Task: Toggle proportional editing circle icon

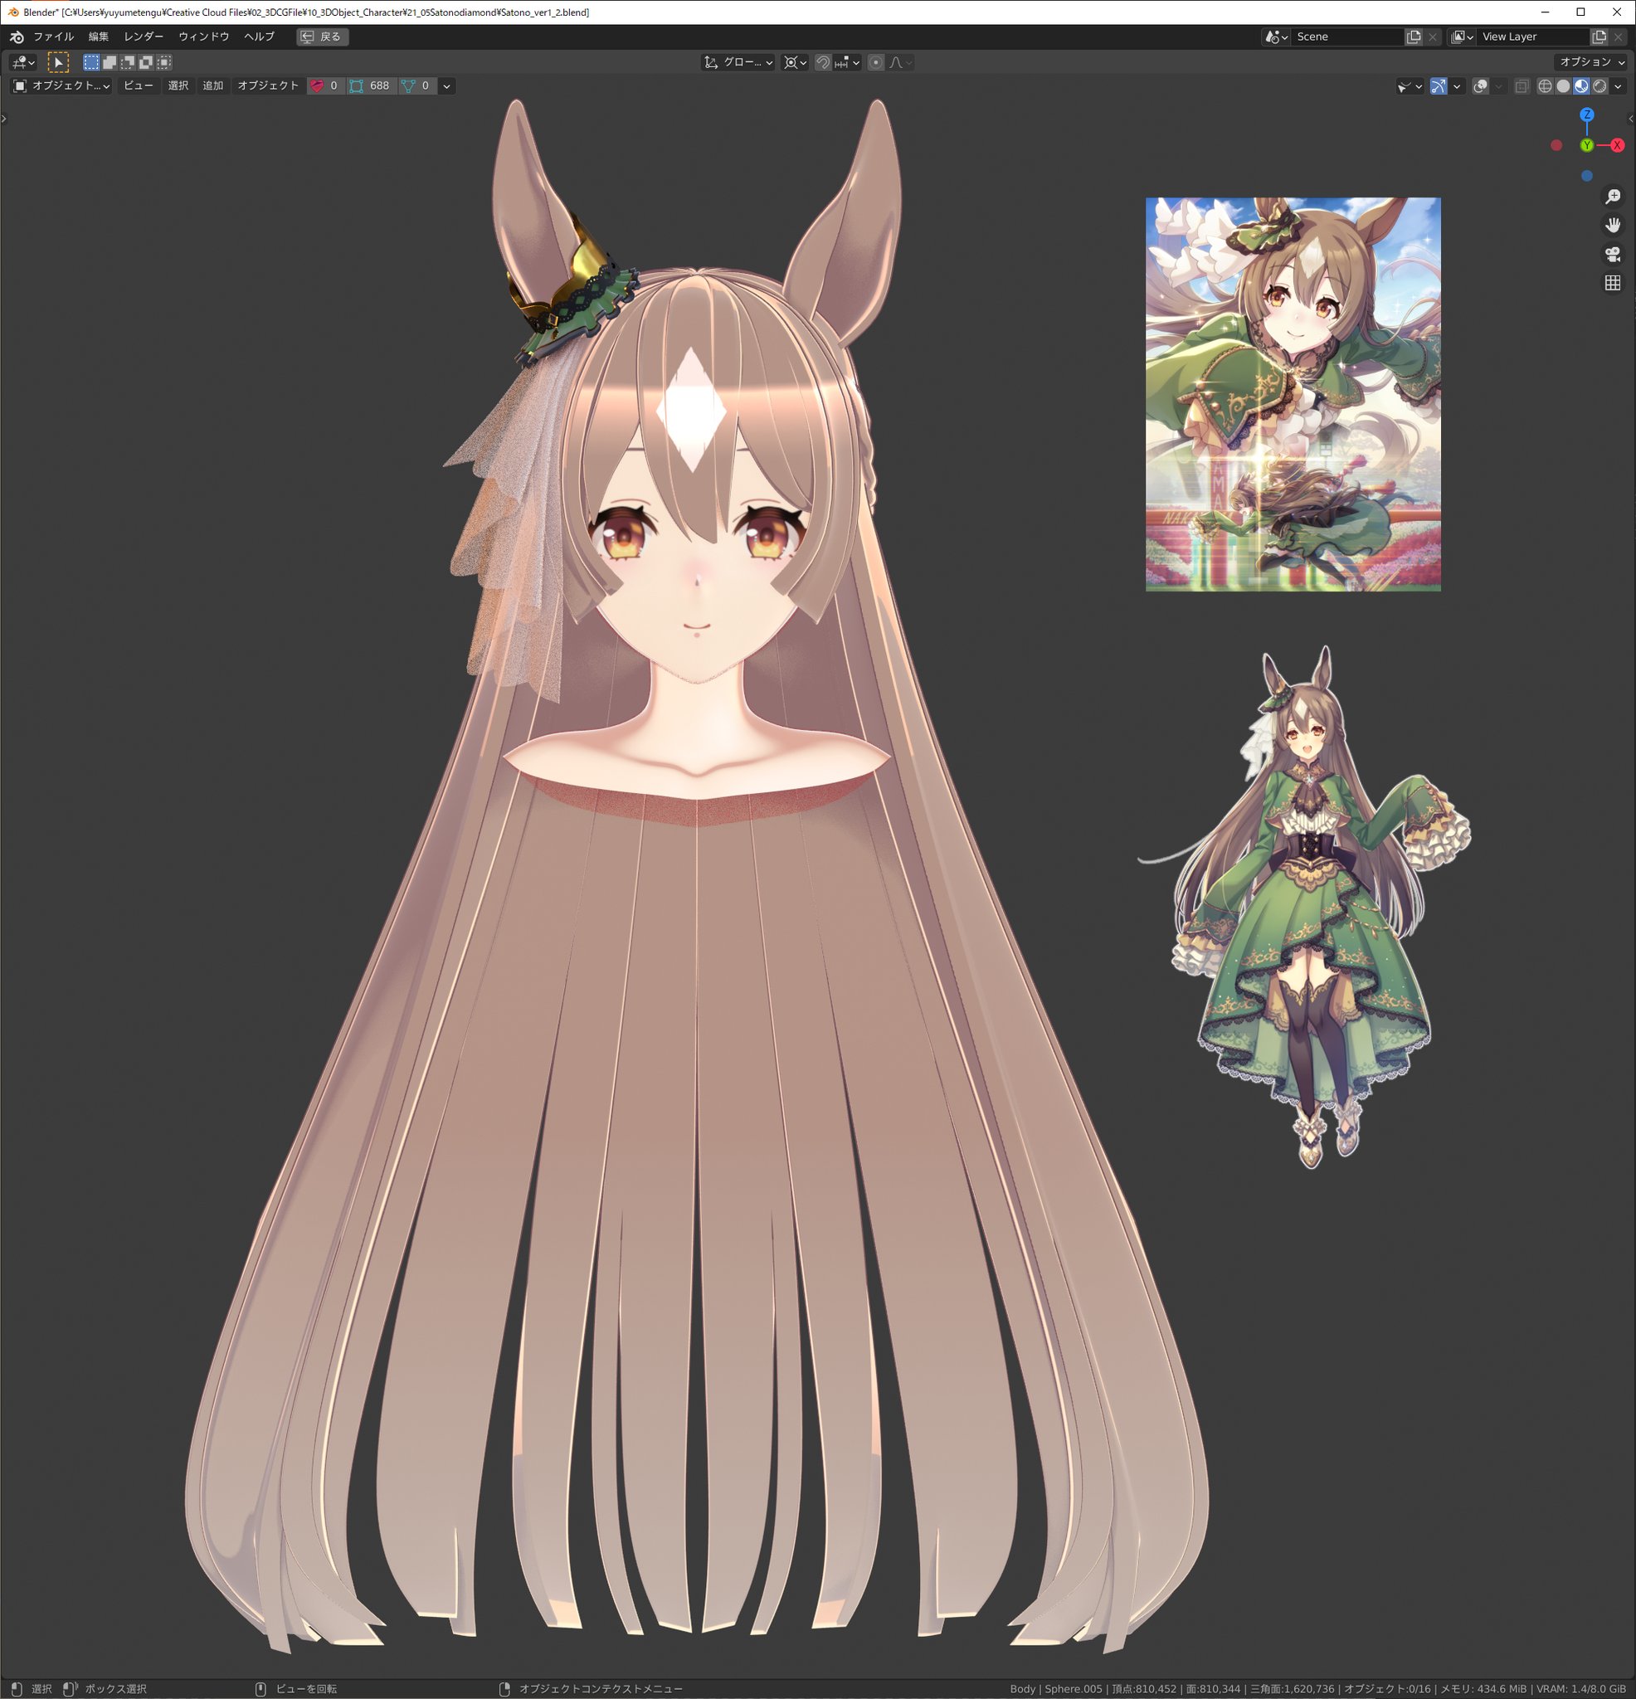Action: (x=875, y=62)
